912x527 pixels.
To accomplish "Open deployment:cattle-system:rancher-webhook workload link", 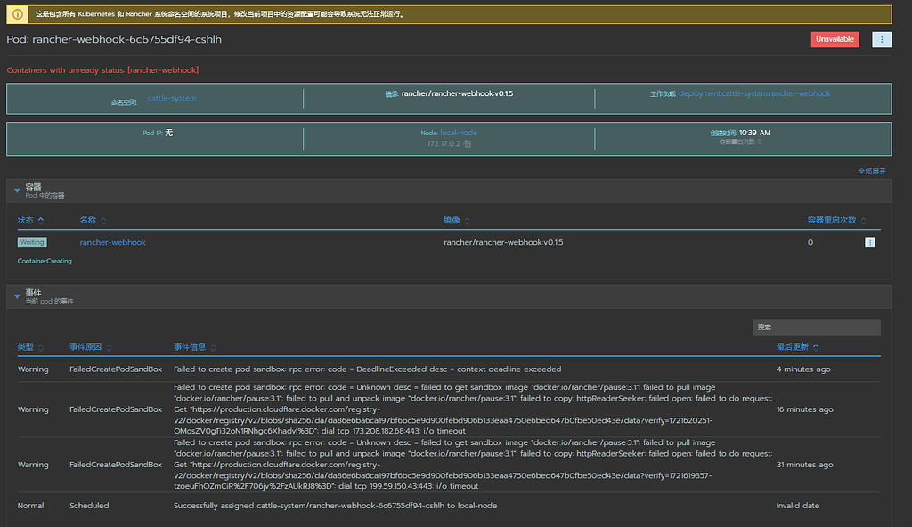I will pyautogui.click(x=753, y=93).
